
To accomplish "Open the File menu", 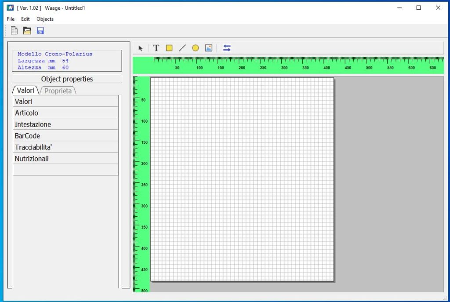I will [11, 19].
